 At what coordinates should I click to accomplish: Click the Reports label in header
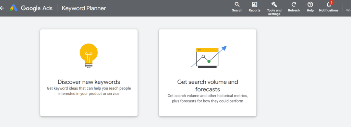click(x=255, y=11)
